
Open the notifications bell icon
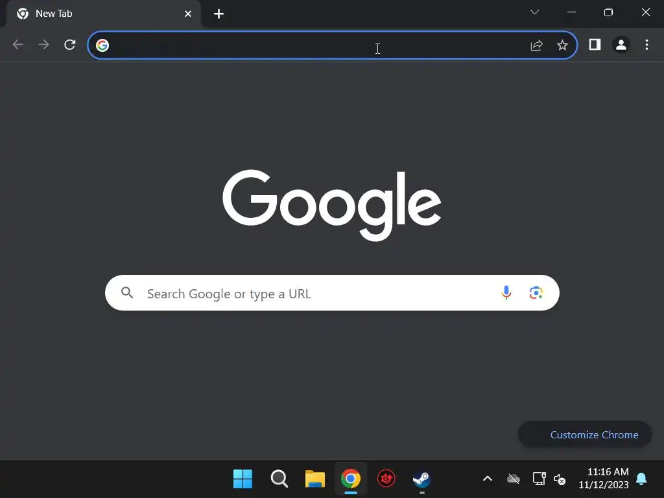[641, 479]
